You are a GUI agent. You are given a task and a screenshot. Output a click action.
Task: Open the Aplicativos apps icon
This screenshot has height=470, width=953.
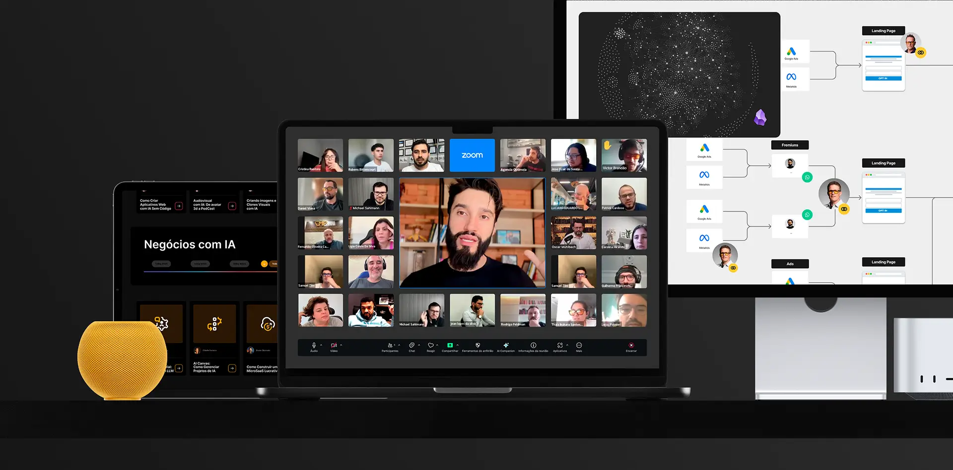click(x=559, y=346)
